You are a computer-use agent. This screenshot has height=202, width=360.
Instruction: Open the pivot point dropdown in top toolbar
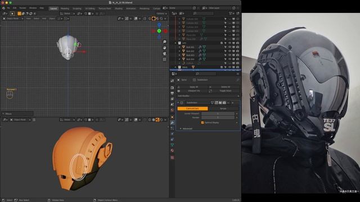[x=79, y=13]
